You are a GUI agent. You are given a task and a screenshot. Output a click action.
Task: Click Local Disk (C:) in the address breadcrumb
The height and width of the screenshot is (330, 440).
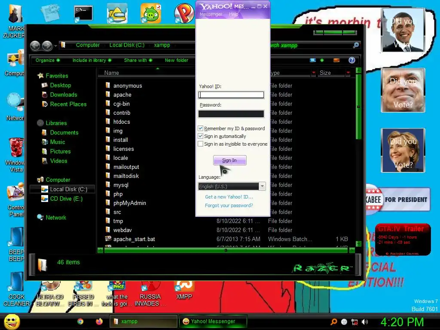(x=127, y=45)
